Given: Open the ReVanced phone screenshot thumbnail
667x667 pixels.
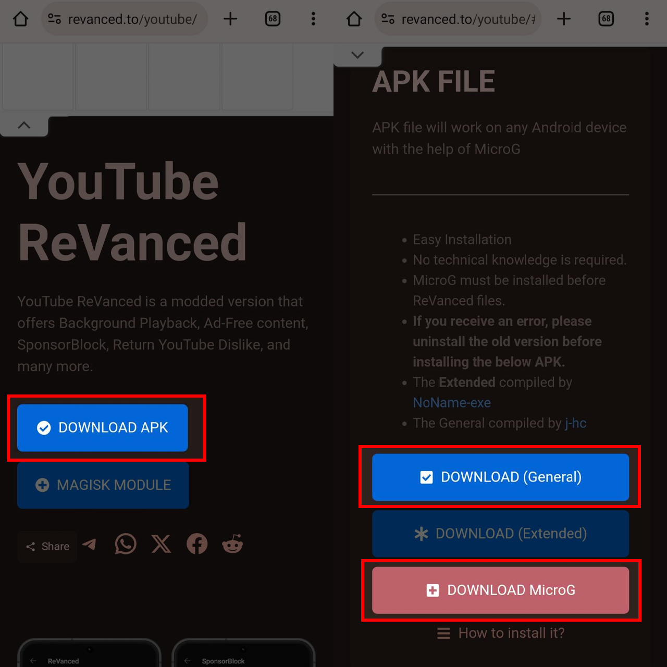Looking at the screenshot, I should [x=89, y=653].
